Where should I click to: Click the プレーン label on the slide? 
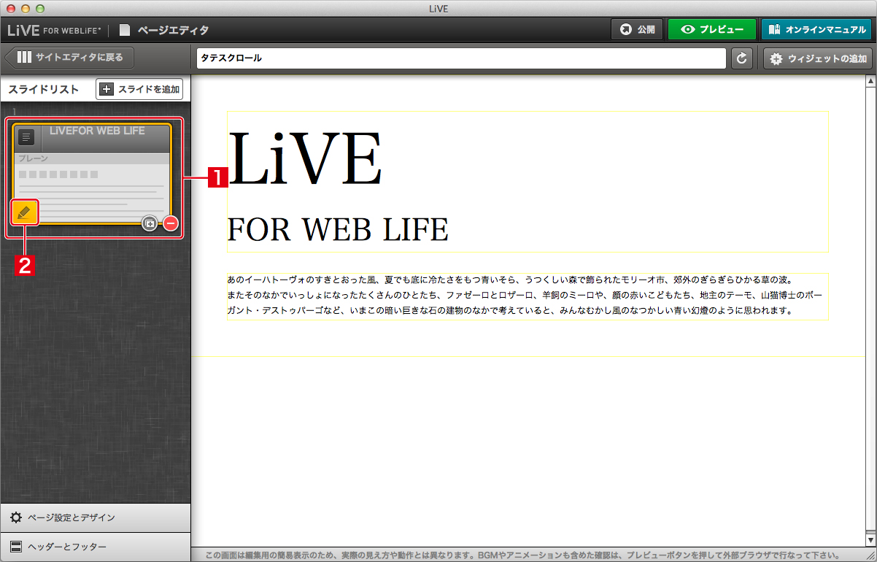pos(34,158)
